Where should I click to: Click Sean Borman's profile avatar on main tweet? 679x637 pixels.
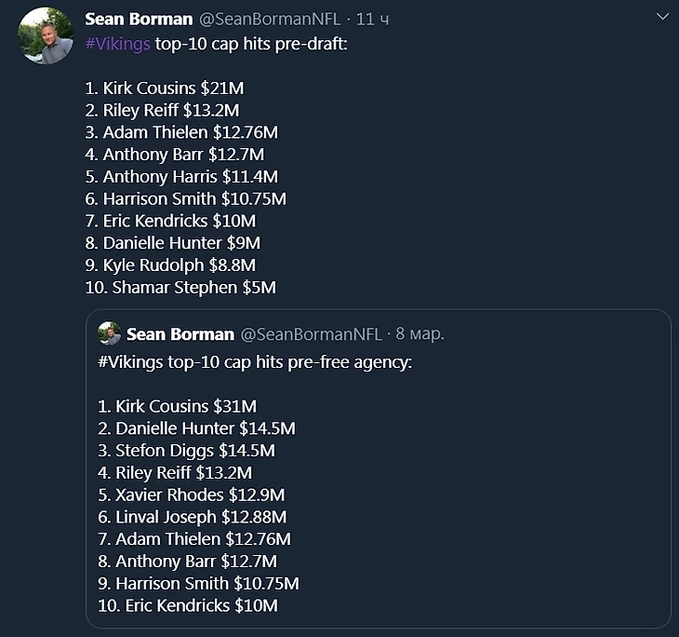[46, 35]
